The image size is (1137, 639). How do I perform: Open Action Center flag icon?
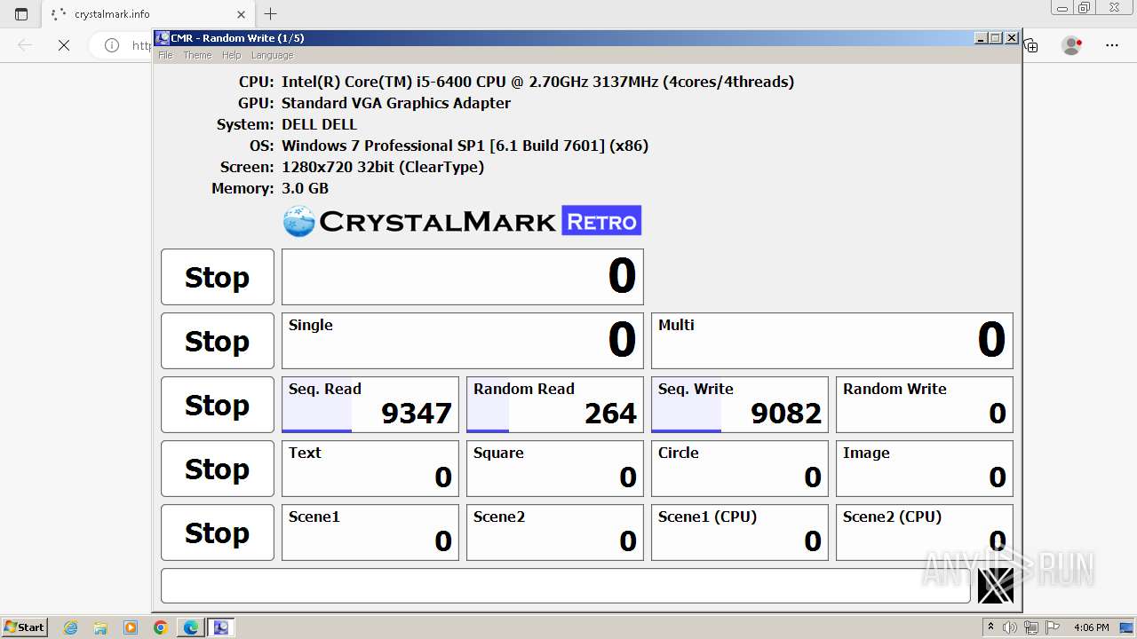pyautogui.click(x=1053, y=627)
